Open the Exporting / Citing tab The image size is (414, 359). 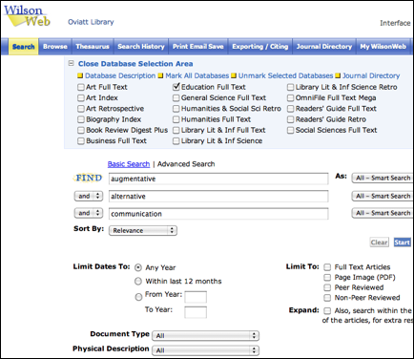click(x=260, y=47)
